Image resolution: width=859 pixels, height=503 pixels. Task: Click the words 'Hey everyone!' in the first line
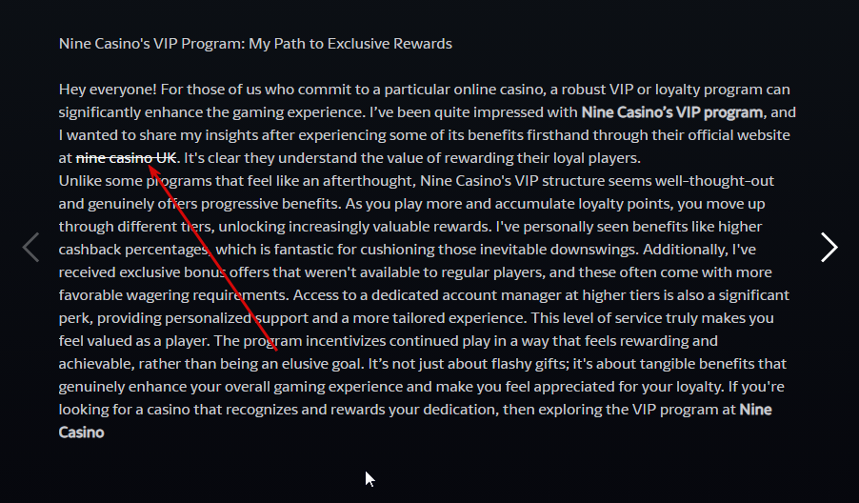tap(108, 90)
